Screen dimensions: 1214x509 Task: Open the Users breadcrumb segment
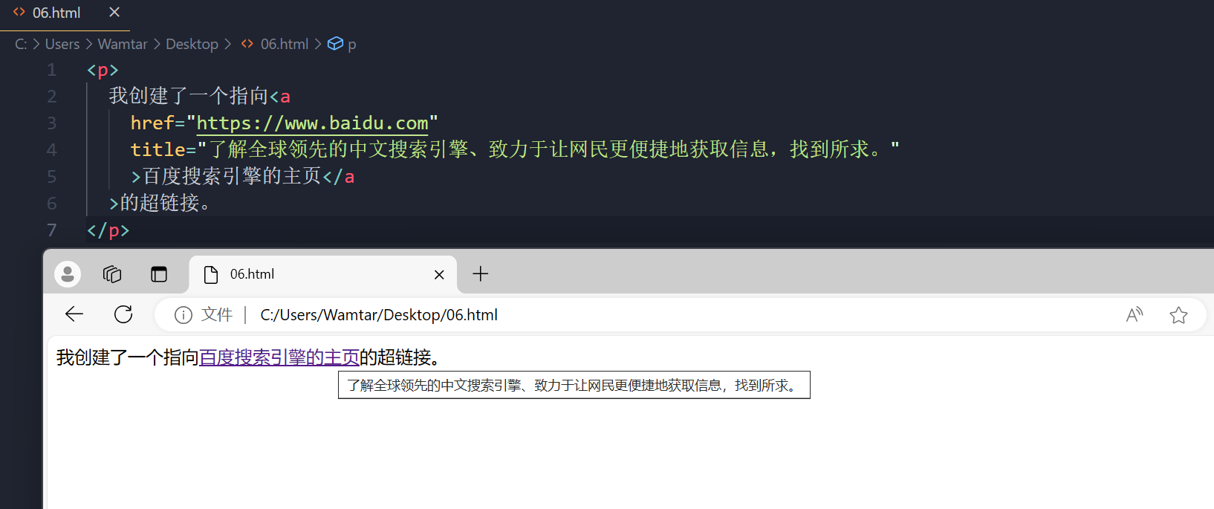tap(62, 45)
